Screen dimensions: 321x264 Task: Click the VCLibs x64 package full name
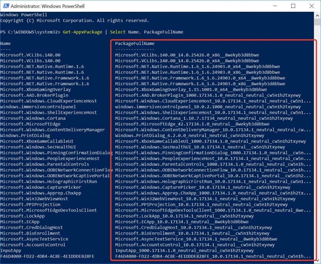(x=187, y=61)
